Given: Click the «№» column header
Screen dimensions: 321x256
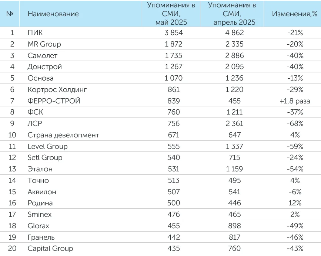Looking at the screenshot, I should pyautogui.click(x=10, y=14).
